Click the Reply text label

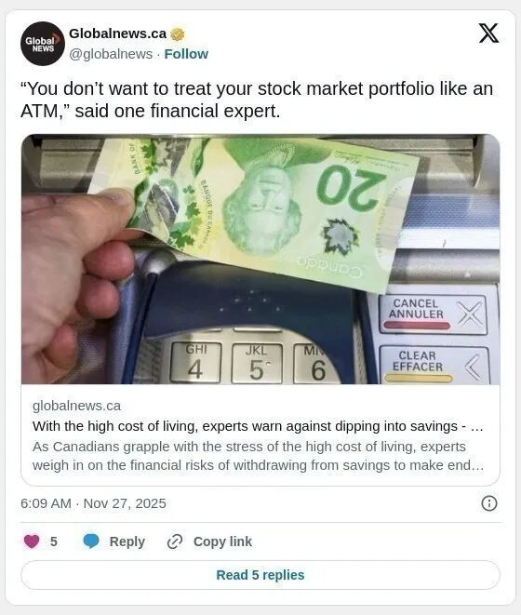(127, 541)
